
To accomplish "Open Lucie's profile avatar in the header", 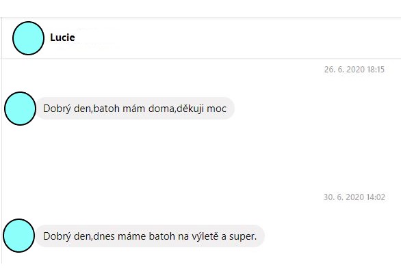I will pos(28,38).
